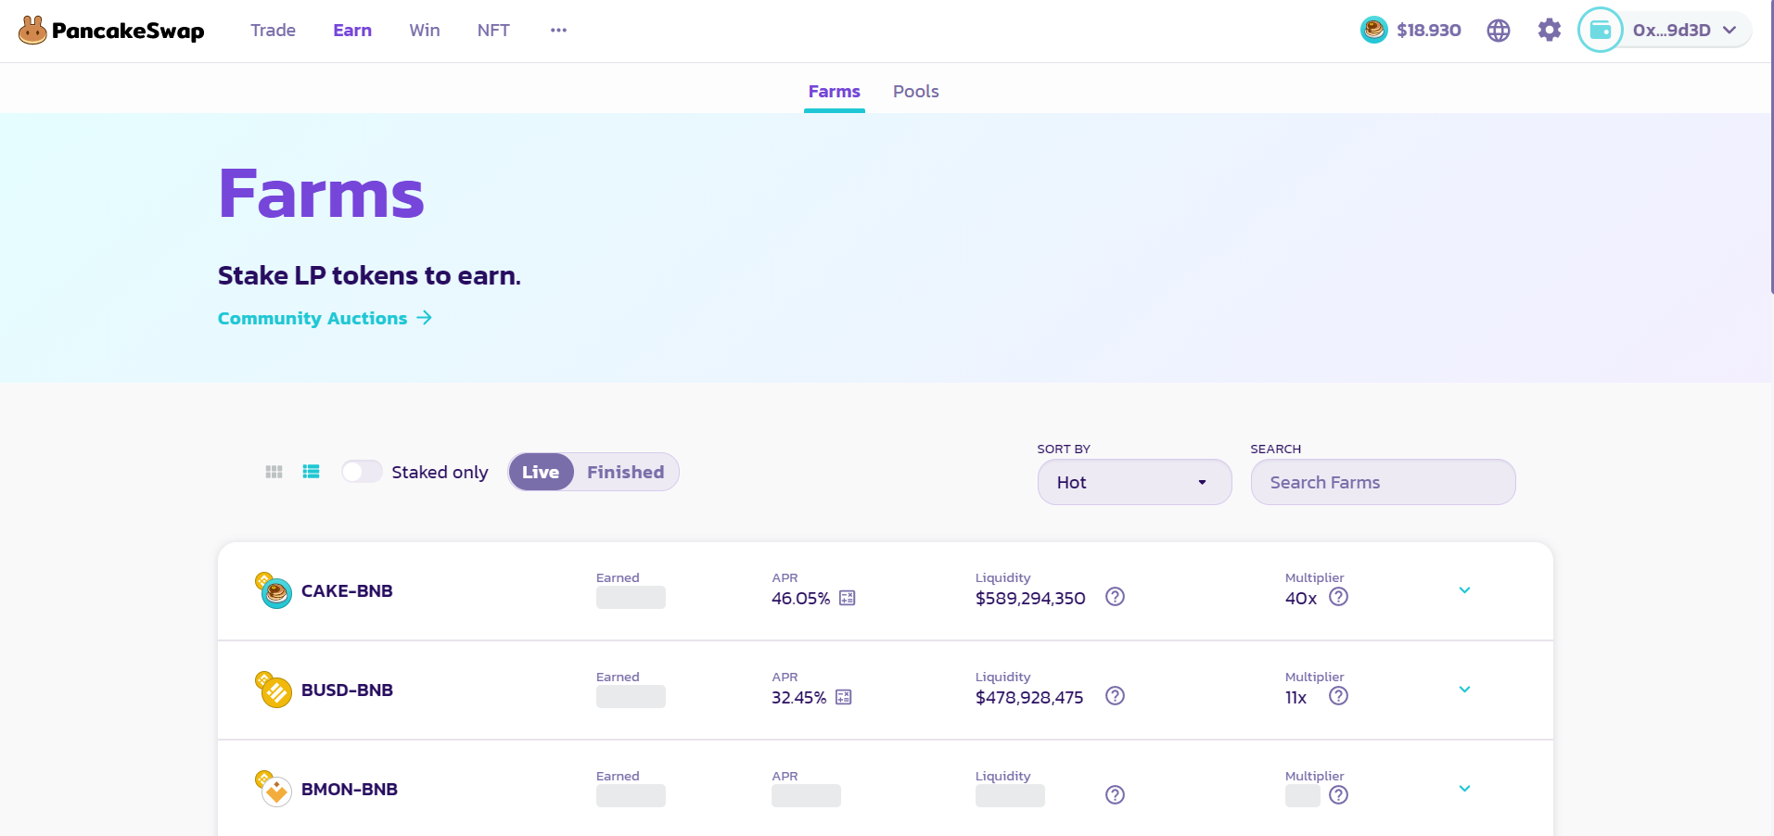1774x836 pixels.
Task: Switch to table list view
Action: [x=312, y=472]
